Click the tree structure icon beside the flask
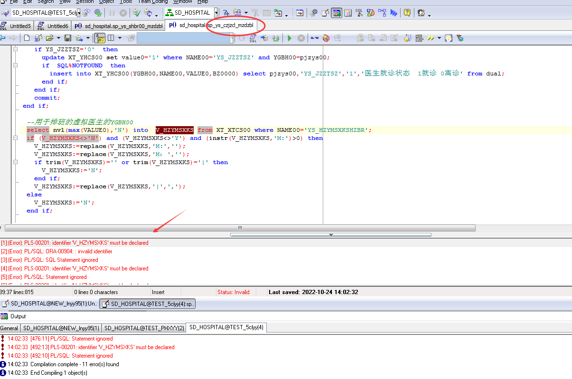Image resolution: width=572 pixels, height=379 pixels. [419, 37]
